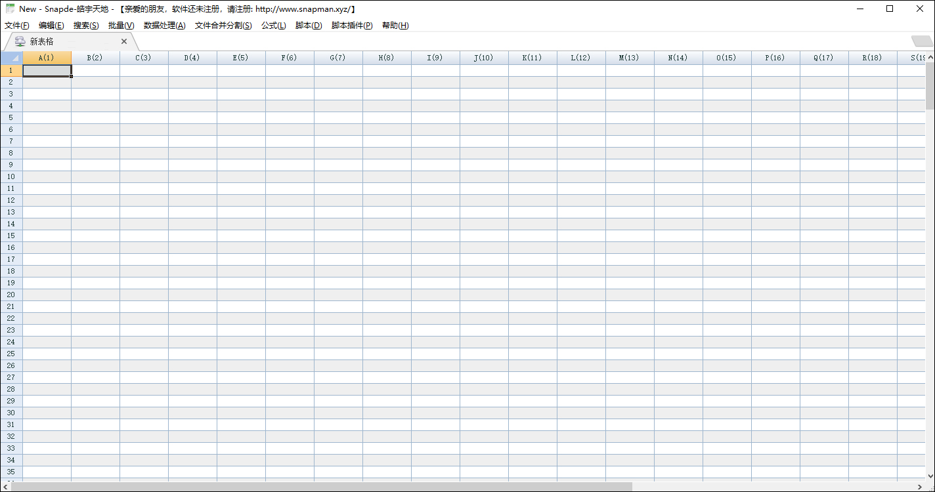
Task: Maximize the Snapde window
Action: (x=890, y=9)
